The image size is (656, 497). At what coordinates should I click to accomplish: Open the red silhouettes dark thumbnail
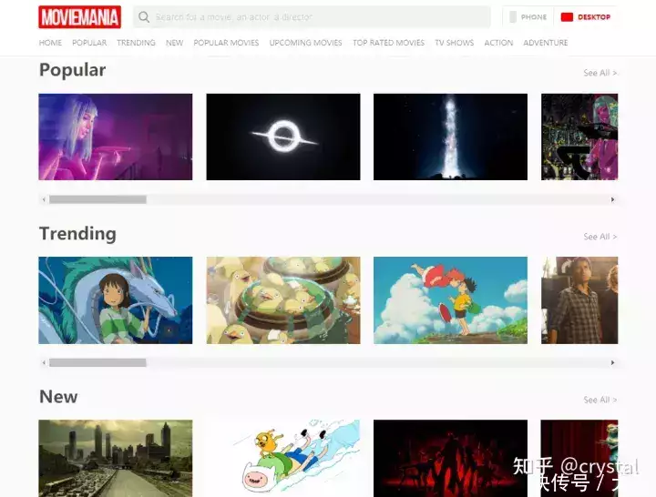(451, 459)
